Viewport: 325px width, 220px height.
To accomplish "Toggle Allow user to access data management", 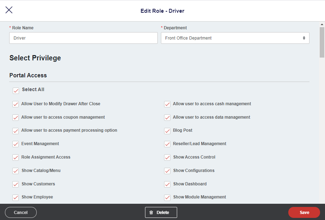I will [x=167, y=118].
